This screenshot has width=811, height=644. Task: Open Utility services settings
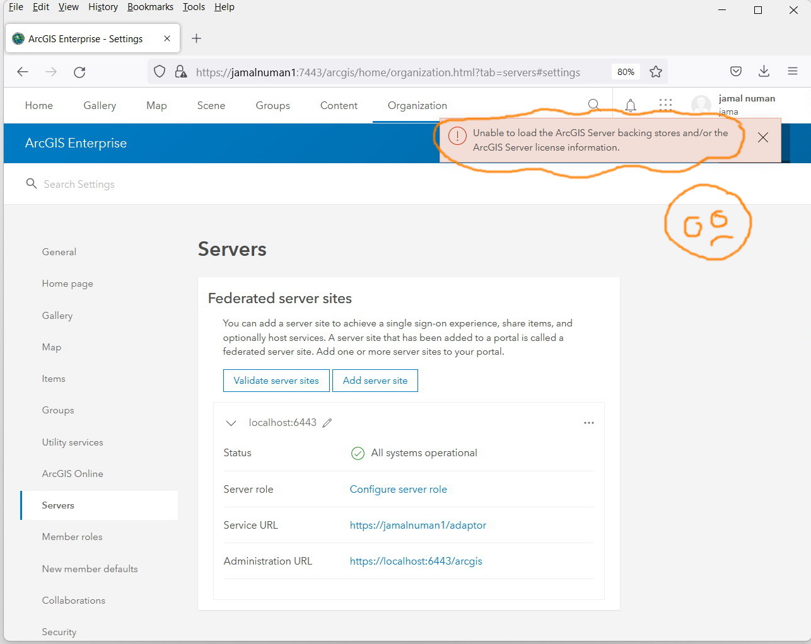pos(73,442)
